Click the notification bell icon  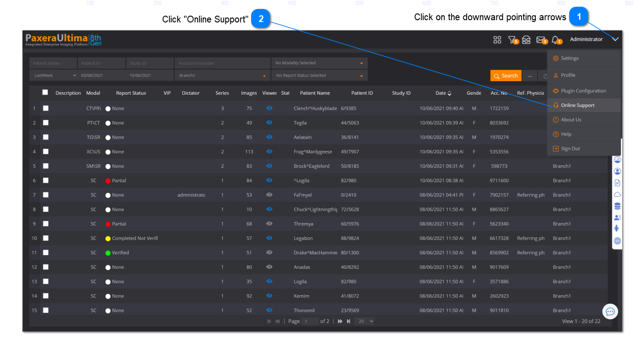click(555, 40)
